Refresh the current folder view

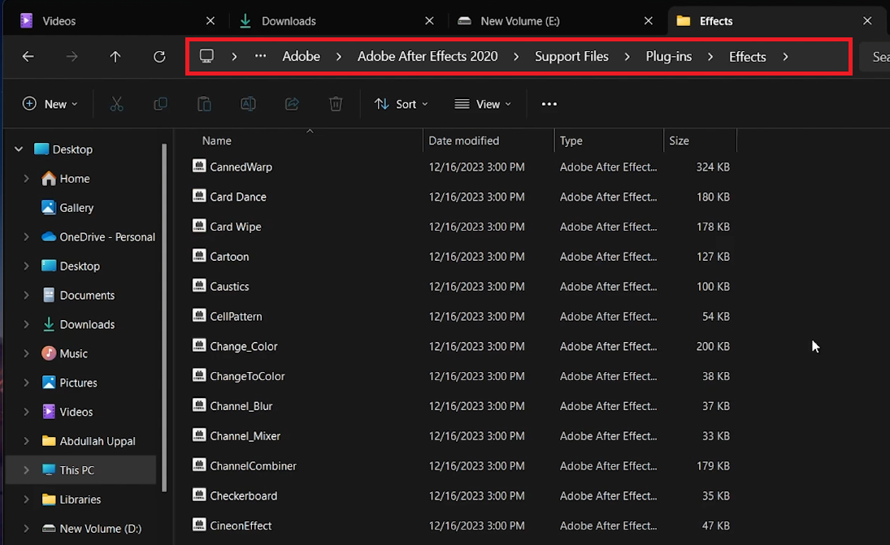point(159,57)
